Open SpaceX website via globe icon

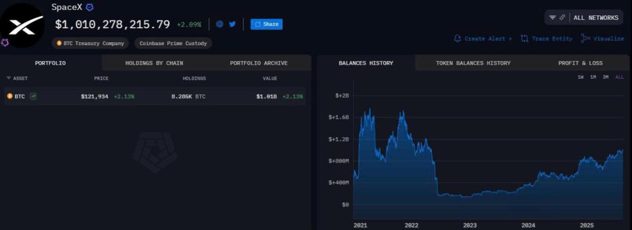point(220,24)
